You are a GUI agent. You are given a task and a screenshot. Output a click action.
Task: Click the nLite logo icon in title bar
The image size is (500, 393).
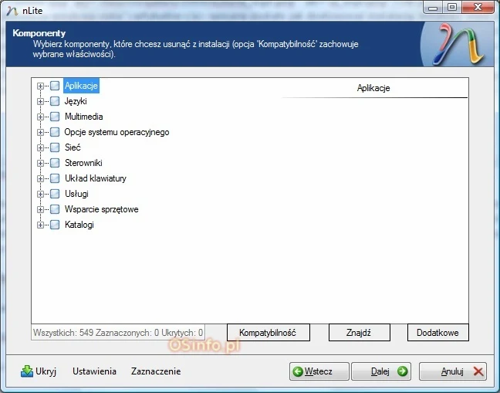pyautogui.click(x=11, y=8)
